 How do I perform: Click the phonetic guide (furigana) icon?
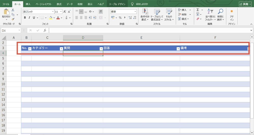[x=66, y=18]
